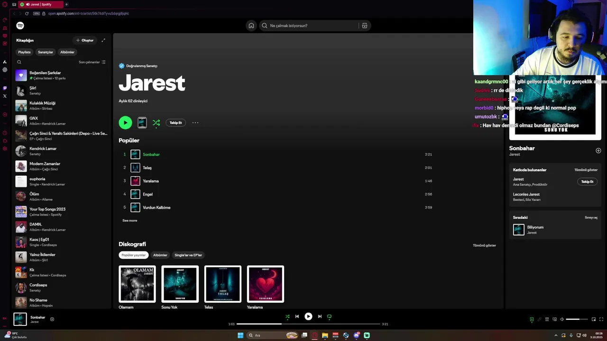Play Jarest with the big green play button
The width and height of the screenshot is (607, 341).
[x=125, y=123]
